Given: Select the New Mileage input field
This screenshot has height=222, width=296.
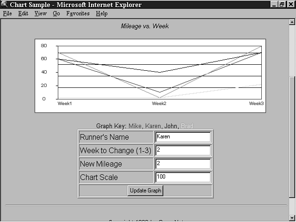Looking at the screenshot, I should coord(183,164).
